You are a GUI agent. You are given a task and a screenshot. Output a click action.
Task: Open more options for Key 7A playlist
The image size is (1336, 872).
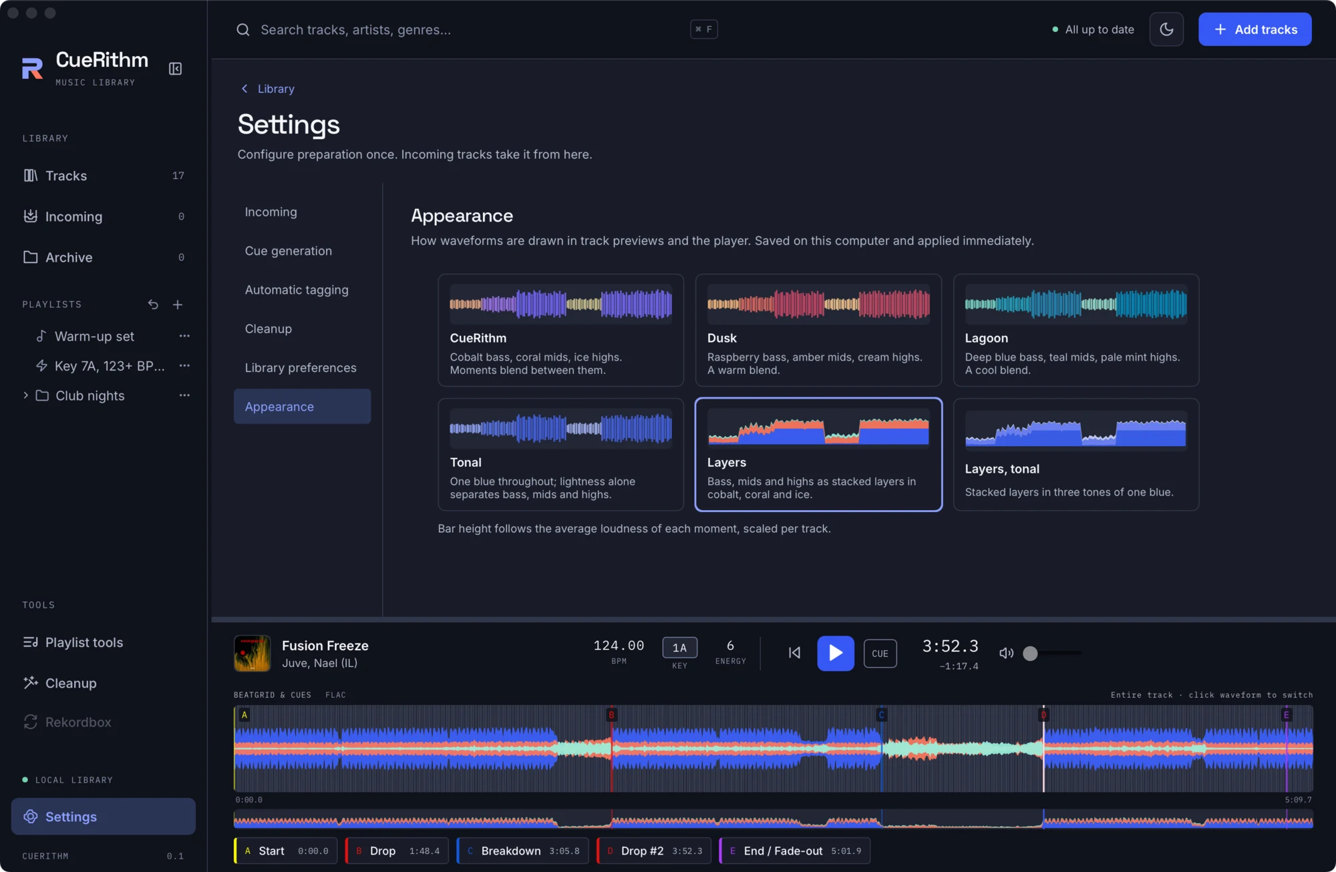[184, 365]
